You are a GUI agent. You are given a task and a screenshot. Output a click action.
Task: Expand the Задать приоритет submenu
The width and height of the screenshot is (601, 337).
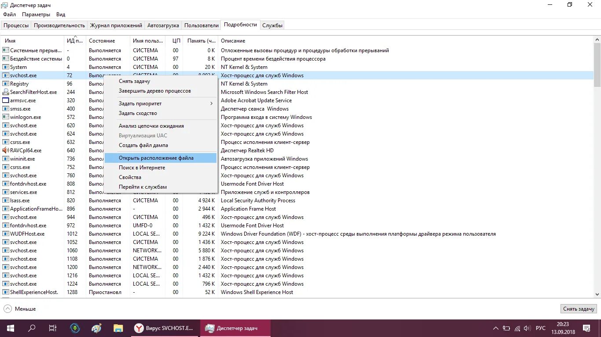pyautogui.click(x=161, y=104)
